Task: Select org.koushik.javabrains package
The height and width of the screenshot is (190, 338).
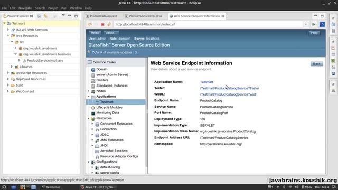Action: [40, 48]
